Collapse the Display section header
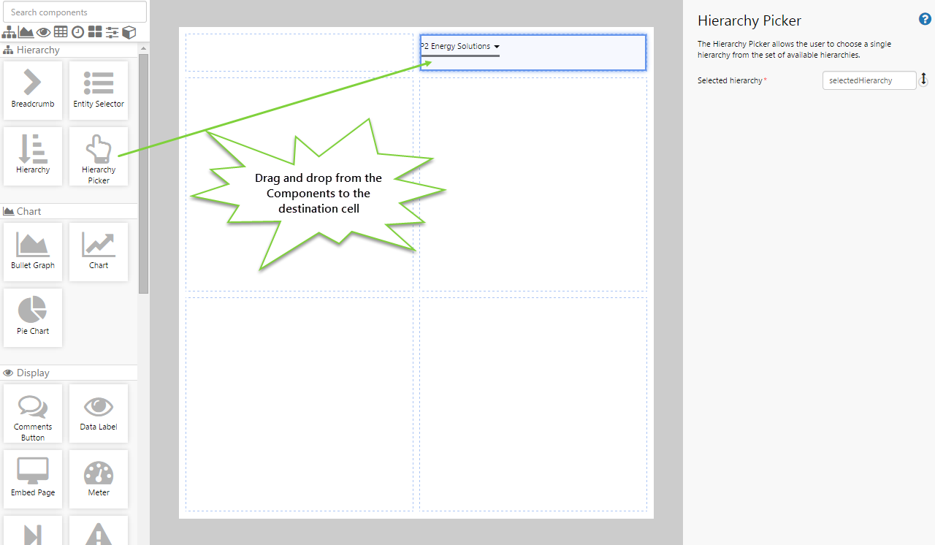935x545 pixels. (x=33, y=373)
